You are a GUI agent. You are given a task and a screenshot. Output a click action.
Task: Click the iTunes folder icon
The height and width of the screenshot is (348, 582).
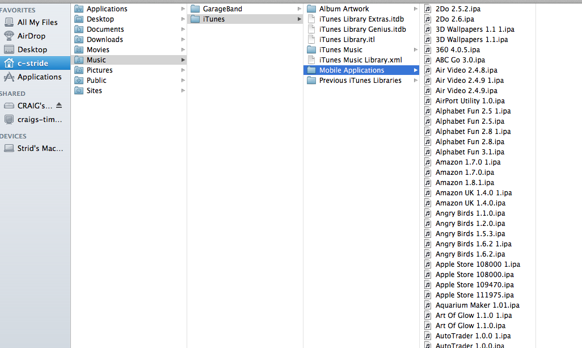pos(195,19)
